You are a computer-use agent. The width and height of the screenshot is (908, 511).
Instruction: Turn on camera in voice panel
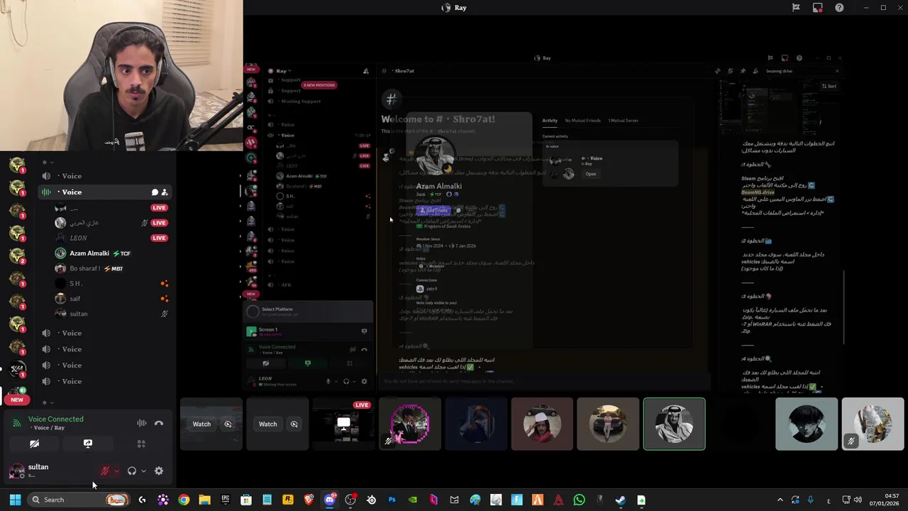(x=34, y=444)
